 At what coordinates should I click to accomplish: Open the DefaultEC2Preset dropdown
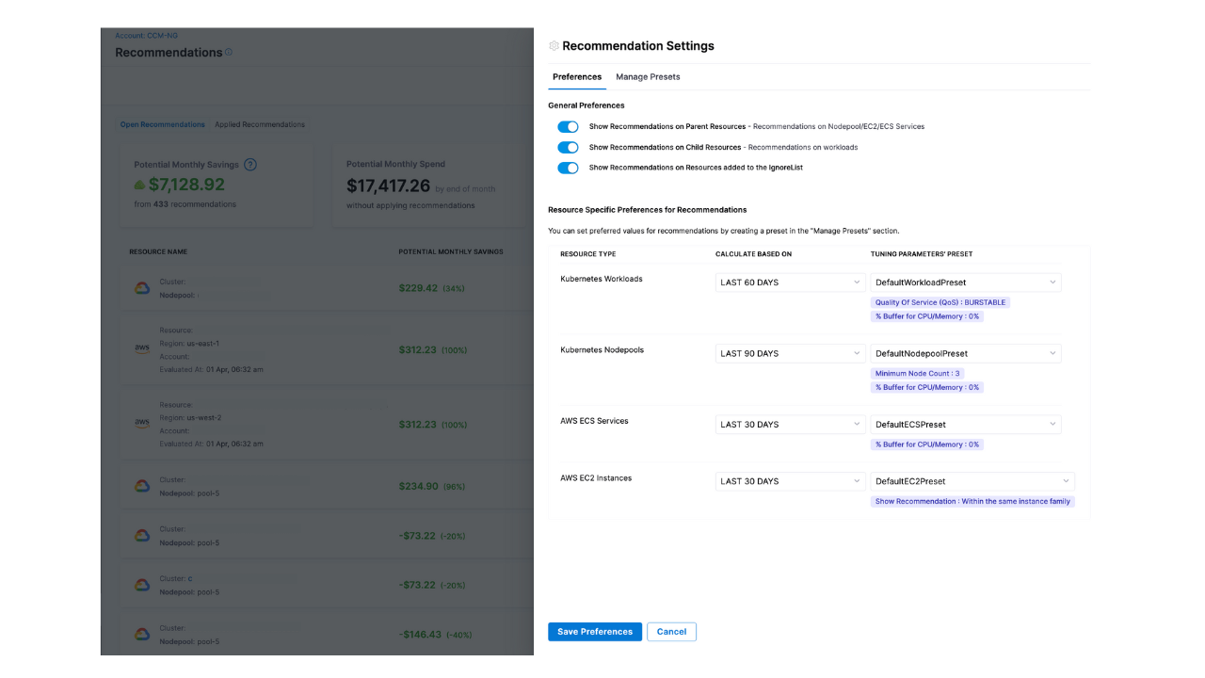(972, 481)
